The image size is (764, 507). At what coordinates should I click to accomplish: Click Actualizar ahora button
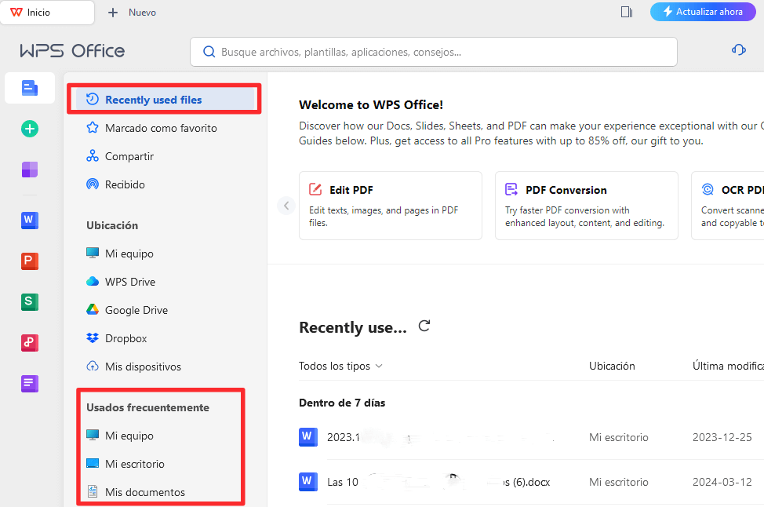pos(703,12)
